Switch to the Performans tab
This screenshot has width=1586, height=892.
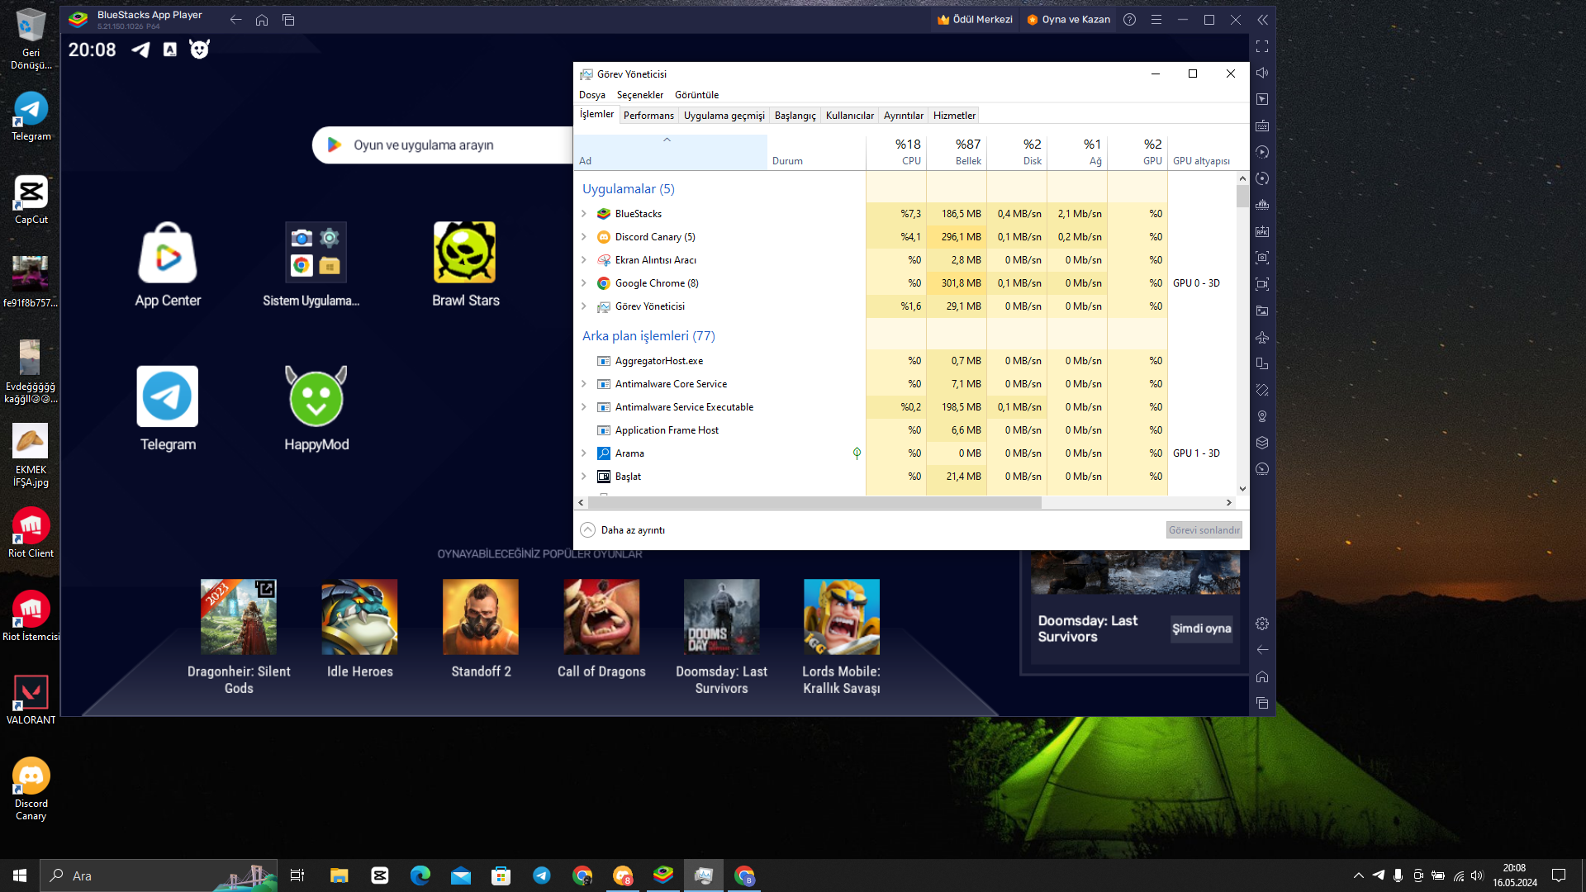[648, 116]
